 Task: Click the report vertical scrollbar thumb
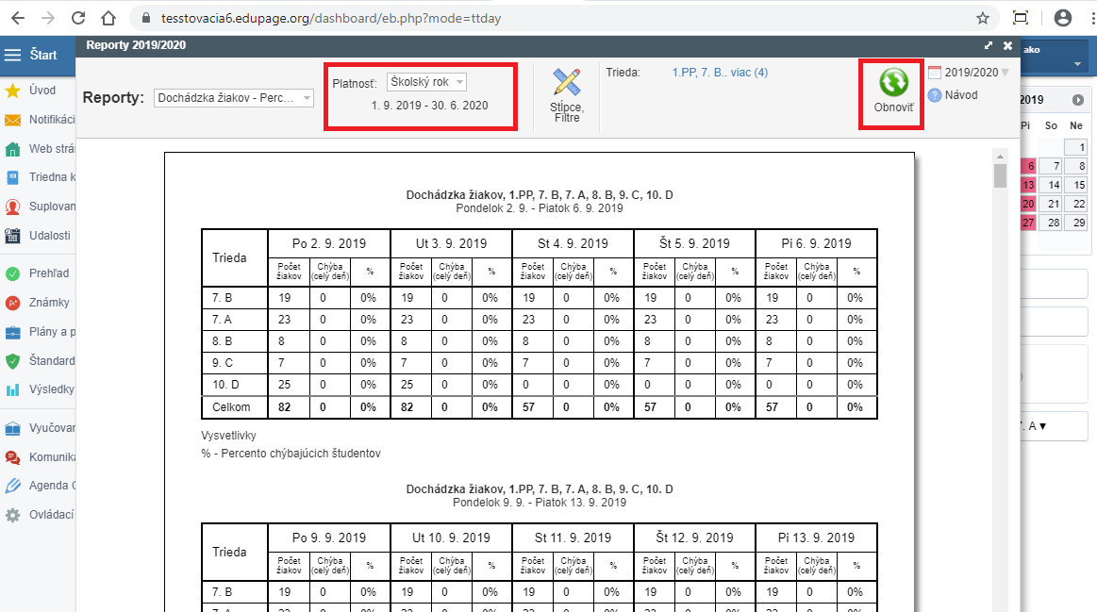click(x=1000, y=175)
